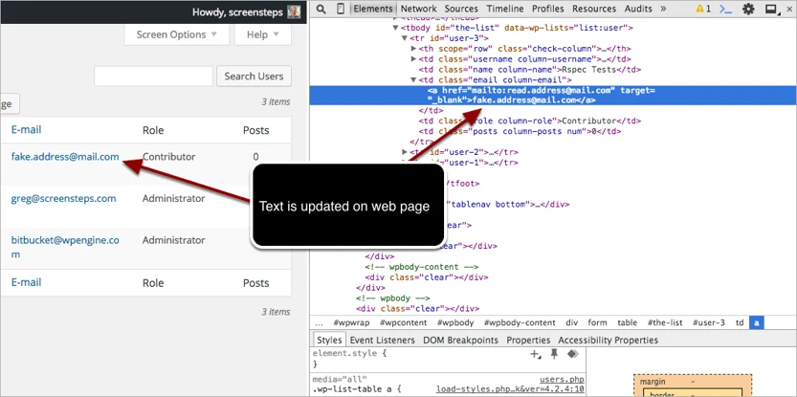The width and height of the screenshot is (797, 397).
Task: Collapse the td email column-email node
Action: pos(413,79)
